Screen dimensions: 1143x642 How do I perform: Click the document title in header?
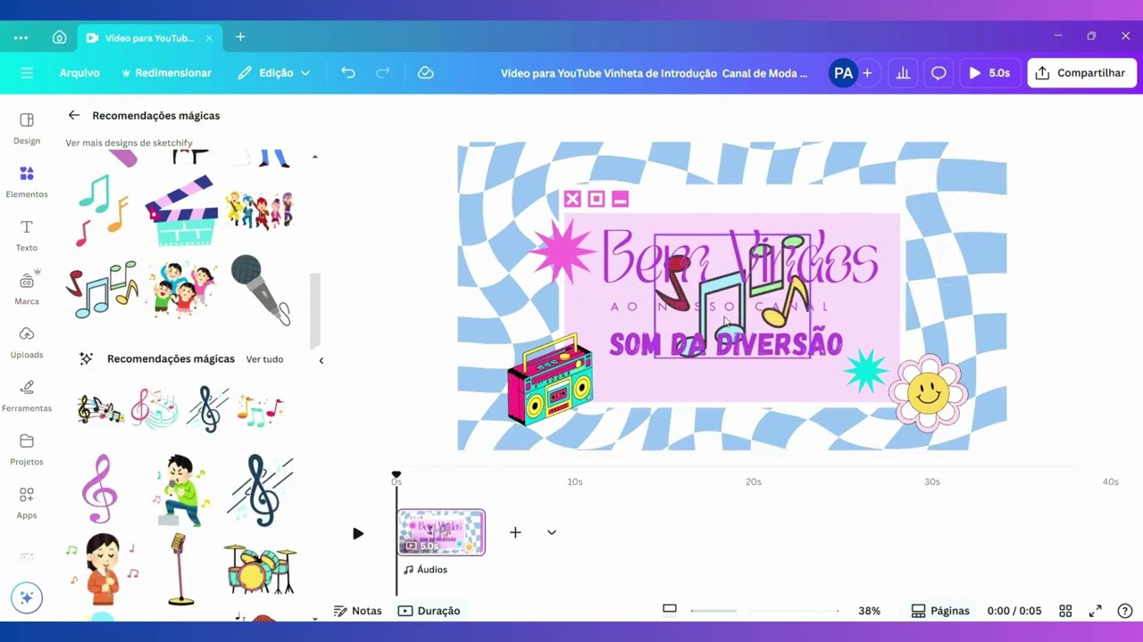pyautogui.click(x=654, y=73)
